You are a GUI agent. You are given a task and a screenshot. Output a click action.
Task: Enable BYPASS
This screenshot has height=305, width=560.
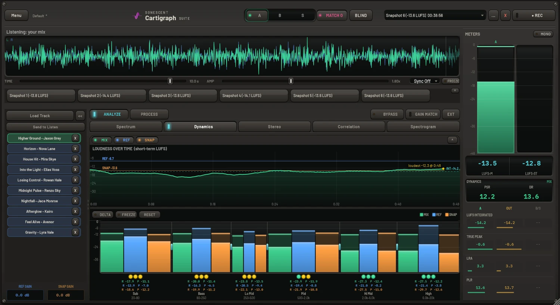(387, 114)
